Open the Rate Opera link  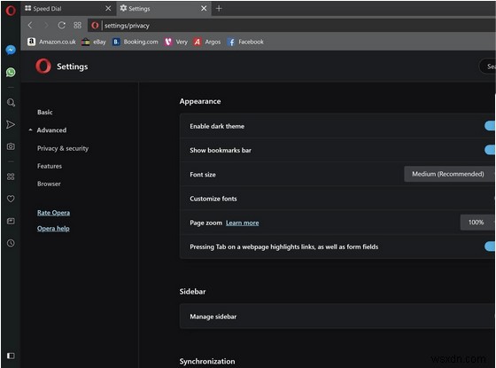(x=53, y=213)
